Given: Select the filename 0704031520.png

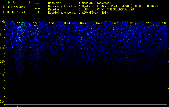Looking at the screenshot, I should [14, 7].
